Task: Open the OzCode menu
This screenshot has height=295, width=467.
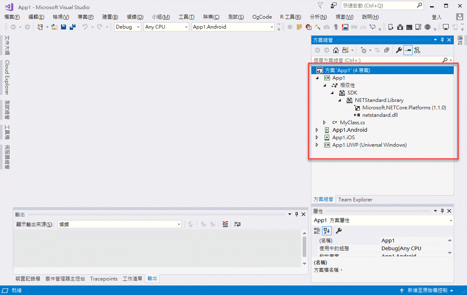Action: click(x=262, y=17)
